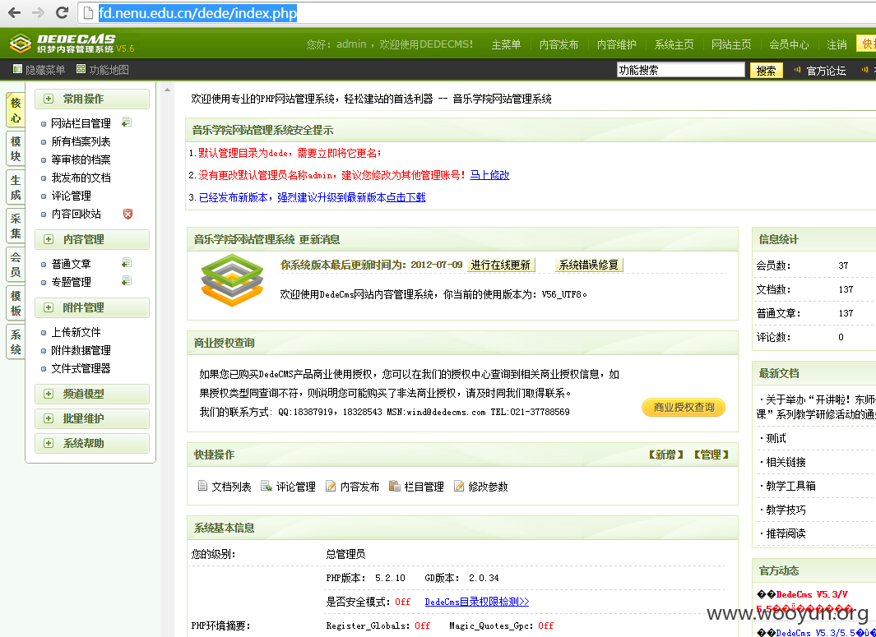Go to 网站主页 in the top navigation
Screen dimensions: 876x637
pos(731,44)
